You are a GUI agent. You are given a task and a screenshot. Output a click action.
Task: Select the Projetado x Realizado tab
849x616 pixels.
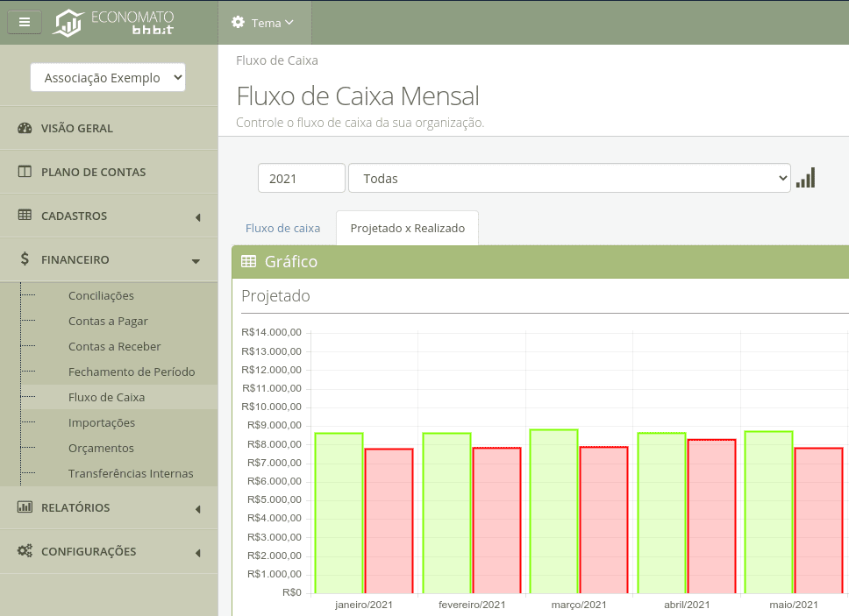pos(407,228)
